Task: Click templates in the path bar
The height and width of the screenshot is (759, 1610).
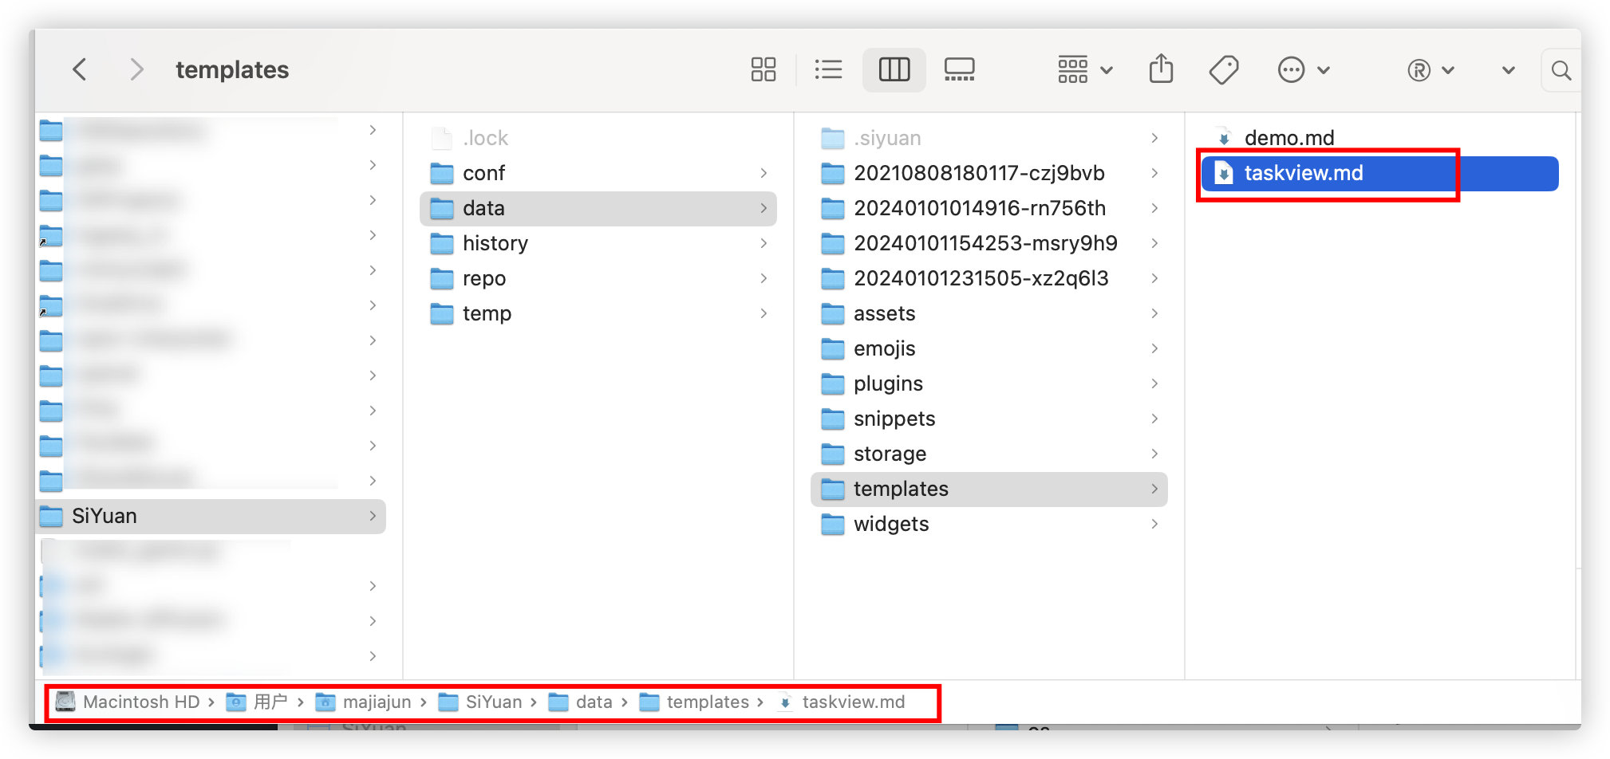Action: click(694, 702)
